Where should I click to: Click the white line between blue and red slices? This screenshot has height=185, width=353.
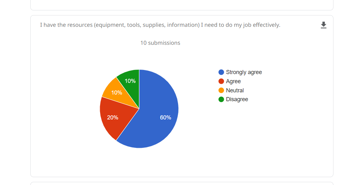click(x=128, y=124)
